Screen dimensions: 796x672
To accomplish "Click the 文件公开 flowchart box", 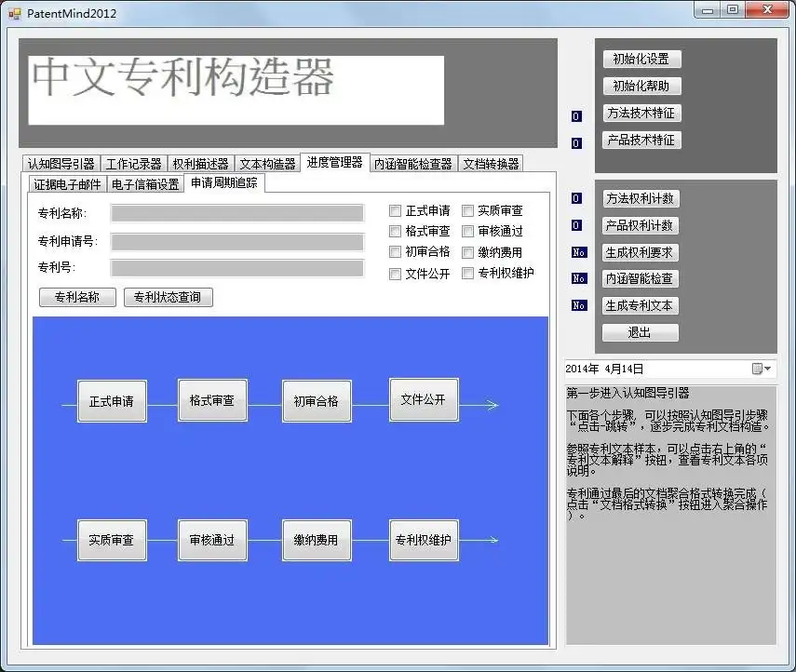I will 424,400.
